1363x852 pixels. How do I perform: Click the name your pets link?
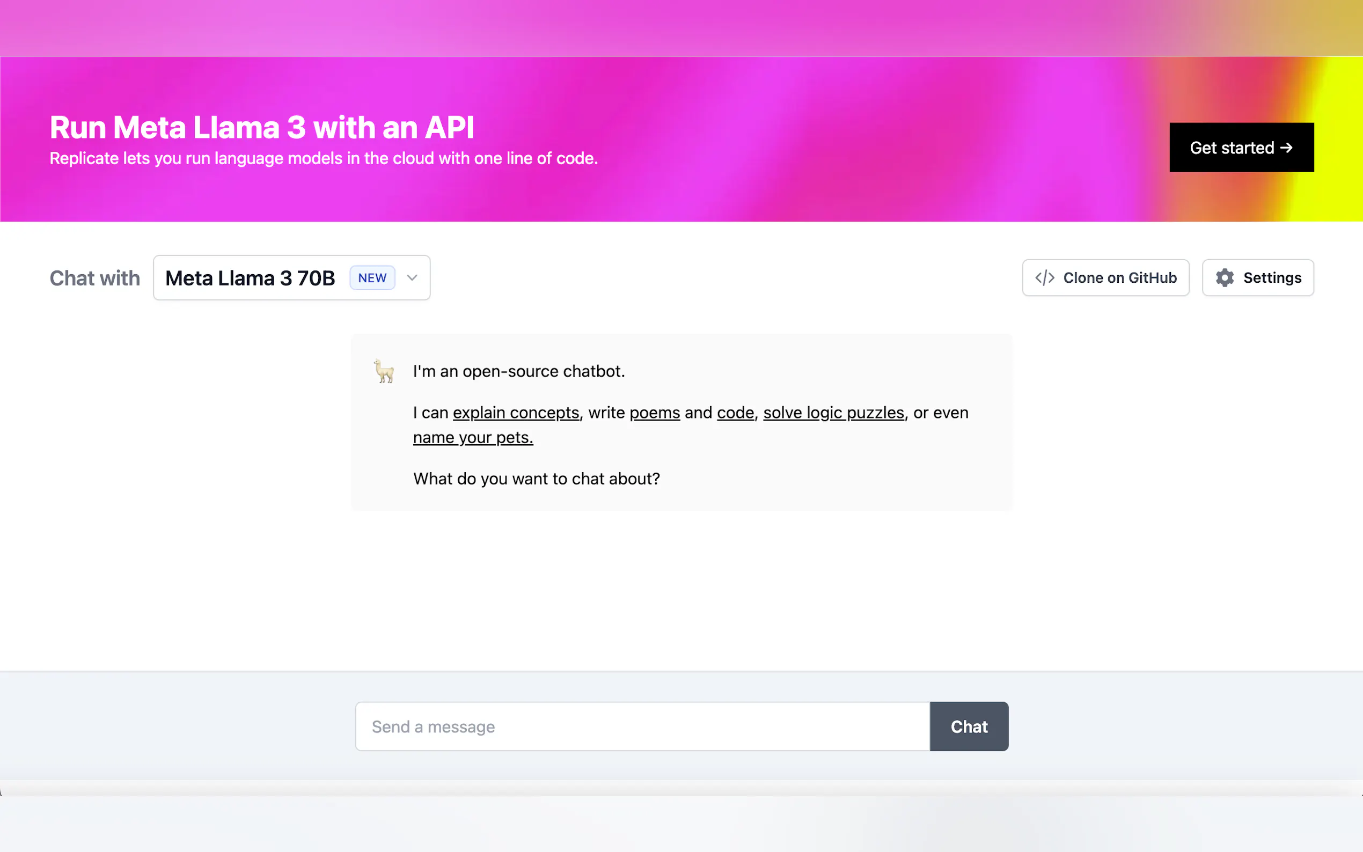(473, 438)
